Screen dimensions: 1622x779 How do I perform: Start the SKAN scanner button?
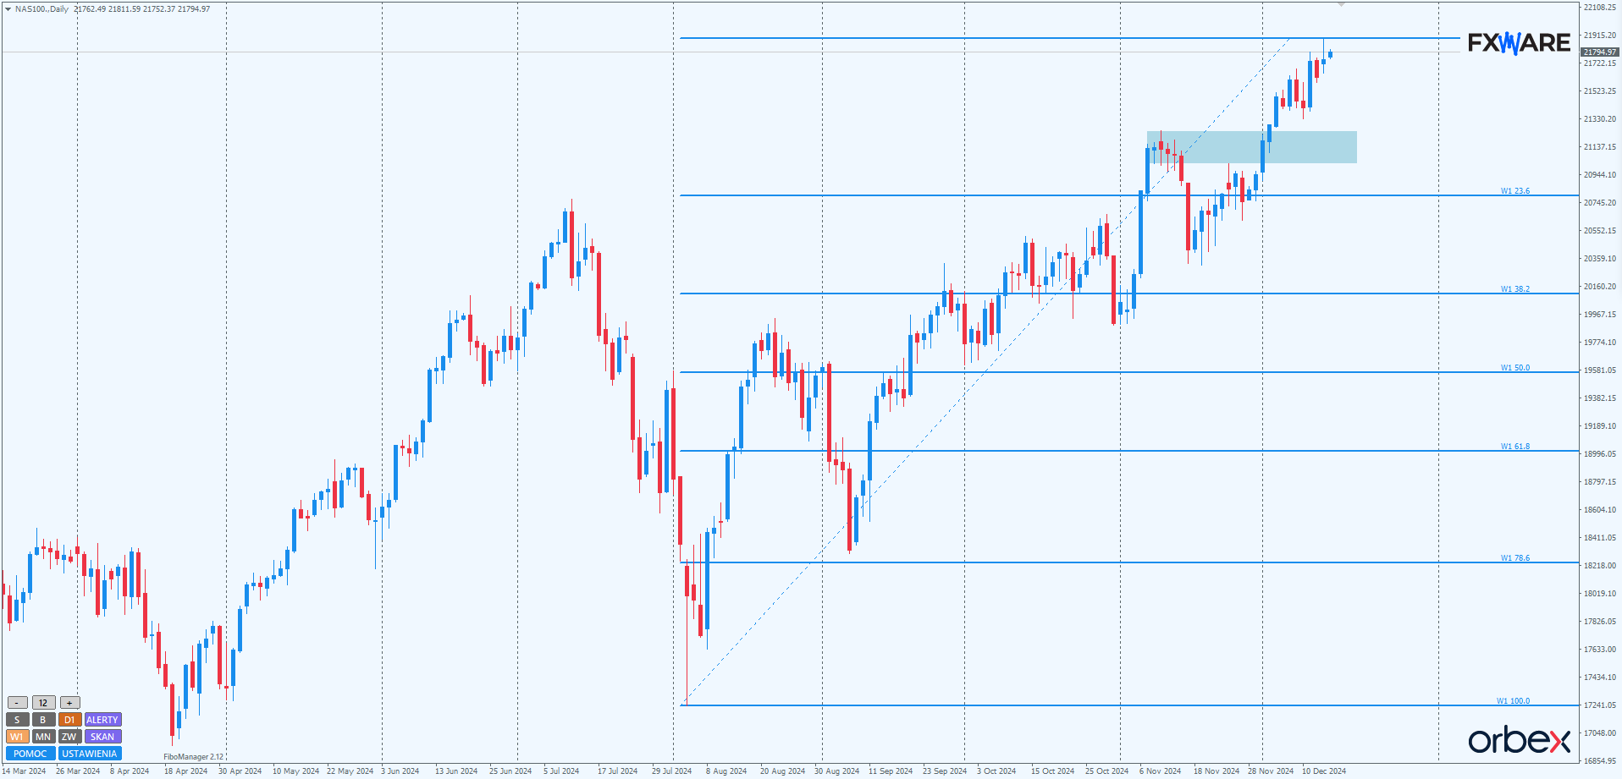(x=102, y=737)
